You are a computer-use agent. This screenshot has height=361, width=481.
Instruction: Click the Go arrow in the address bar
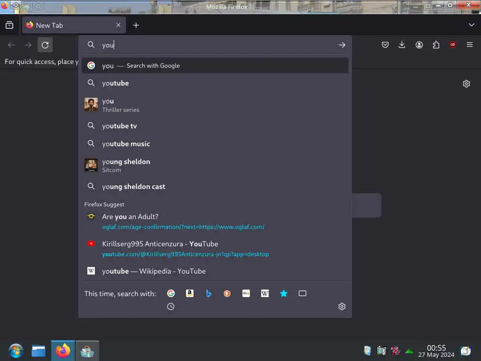342,45
